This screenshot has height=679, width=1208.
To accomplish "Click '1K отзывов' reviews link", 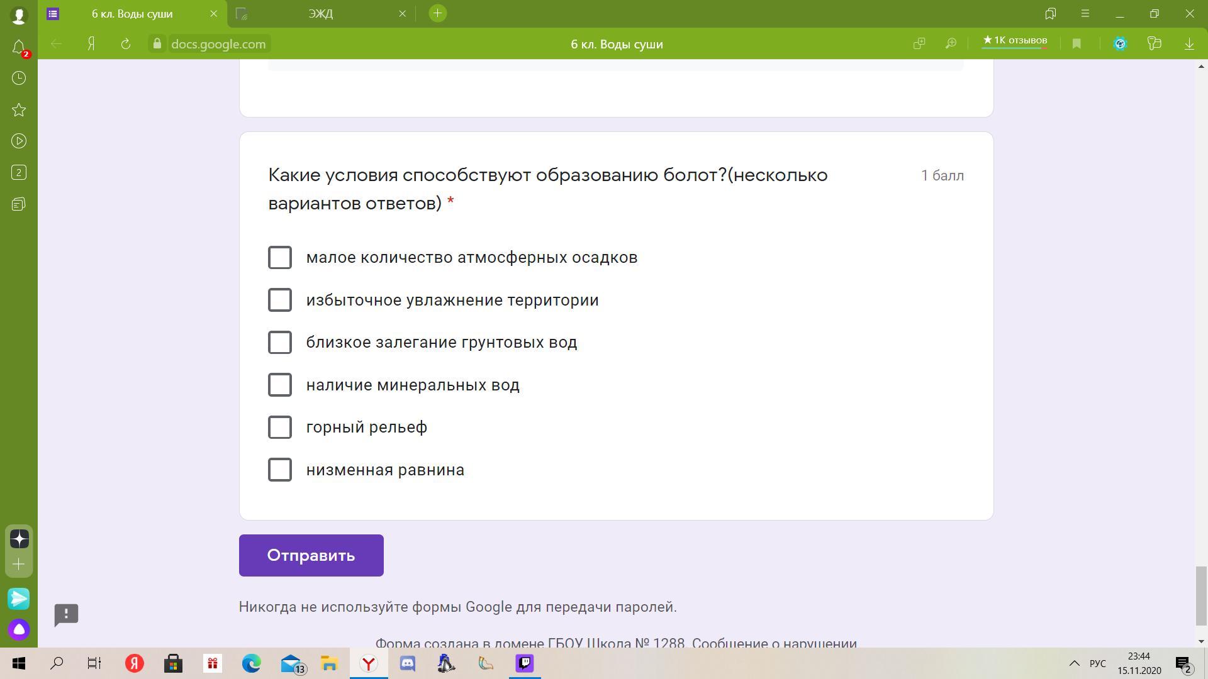I will [x=1014, y=41].
